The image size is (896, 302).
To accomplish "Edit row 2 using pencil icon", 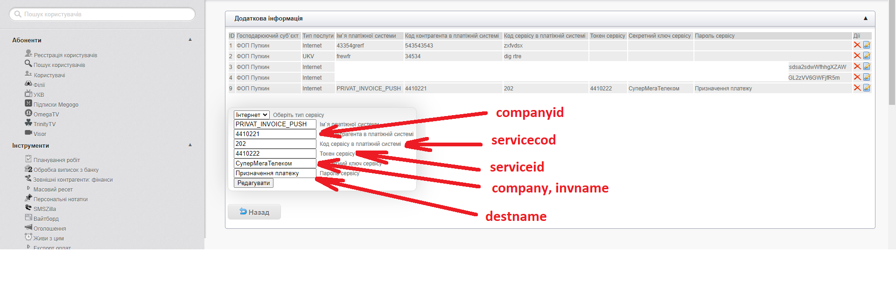I will 867,56.
